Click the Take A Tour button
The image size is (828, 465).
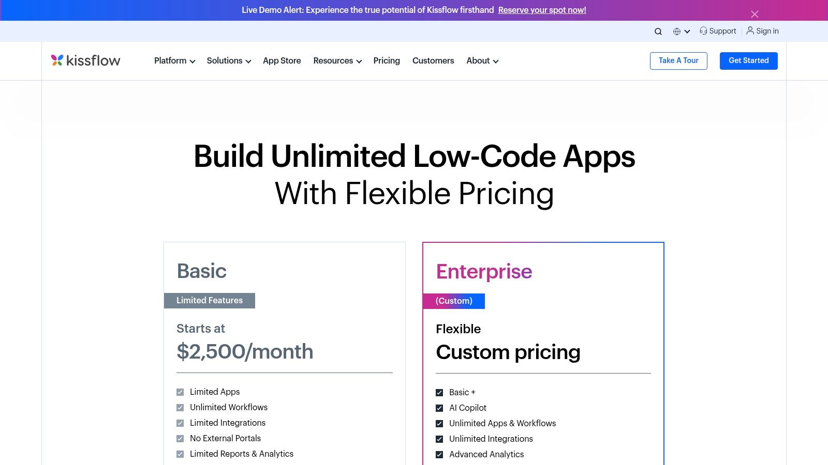click(678, 60)
